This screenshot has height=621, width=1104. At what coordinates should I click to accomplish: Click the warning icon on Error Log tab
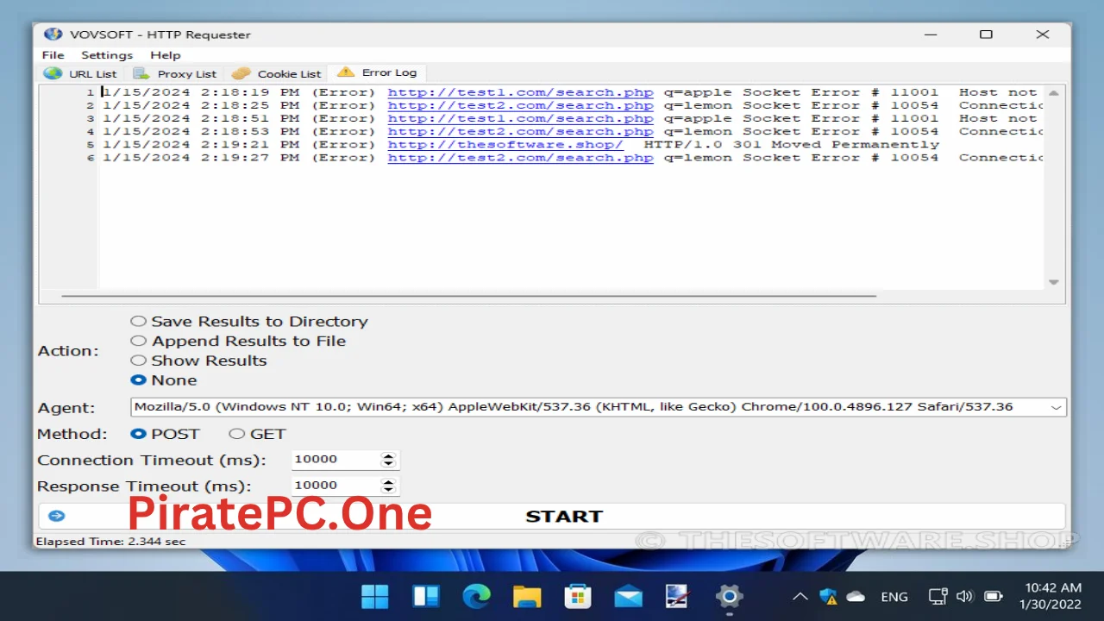pos(345,72)
